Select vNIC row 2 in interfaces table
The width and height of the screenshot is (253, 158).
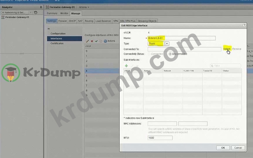(x=102, y=61)
